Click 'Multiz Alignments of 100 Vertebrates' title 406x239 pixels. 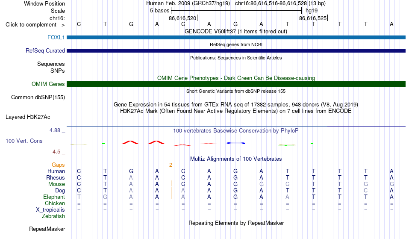[236, 159]
